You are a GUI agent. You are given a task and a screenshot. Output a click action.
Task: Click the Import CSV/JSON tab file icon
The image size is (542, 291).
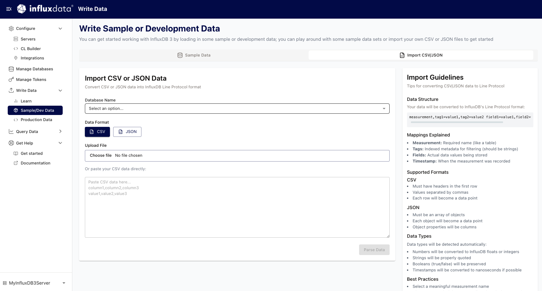coord(402,55)
